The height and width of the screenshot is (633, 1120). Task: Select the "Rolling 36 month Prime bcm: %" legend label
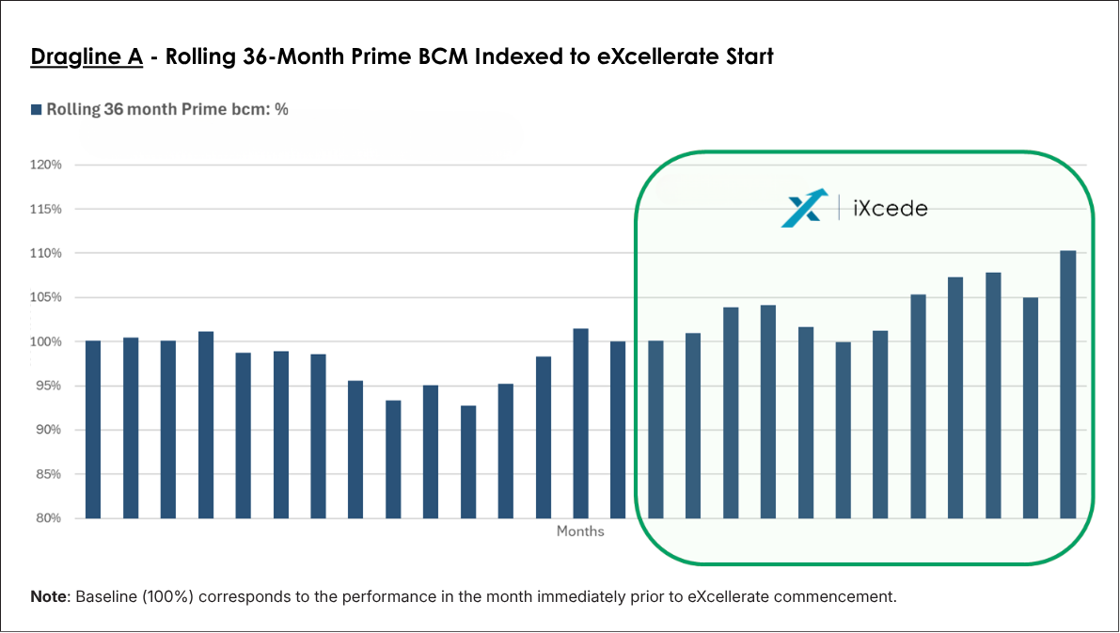tap(166, 109)
